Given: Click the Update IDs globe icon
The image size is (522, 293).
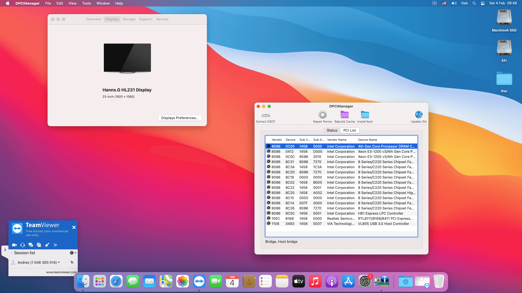Looking at the screenshot, I should pyautogui.click(x=419, y=114).
